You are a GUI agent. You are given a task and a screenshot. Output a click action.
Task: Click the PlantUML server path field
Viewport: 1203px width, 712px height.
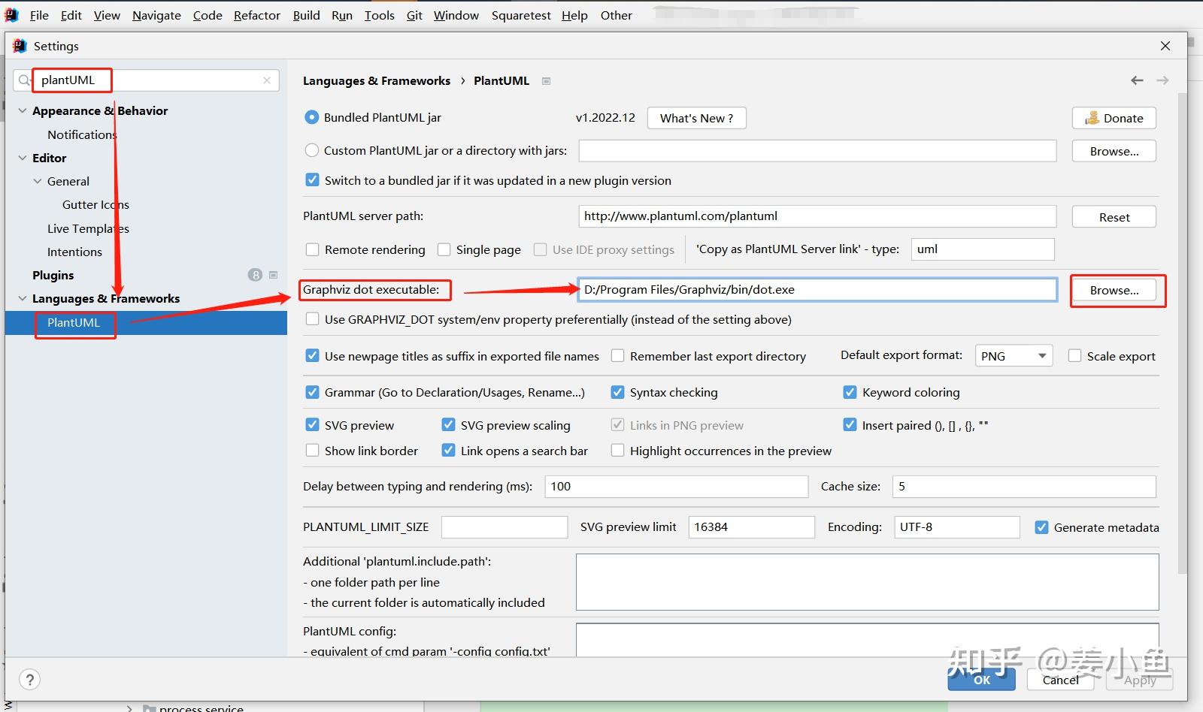(x=817, y=216)
